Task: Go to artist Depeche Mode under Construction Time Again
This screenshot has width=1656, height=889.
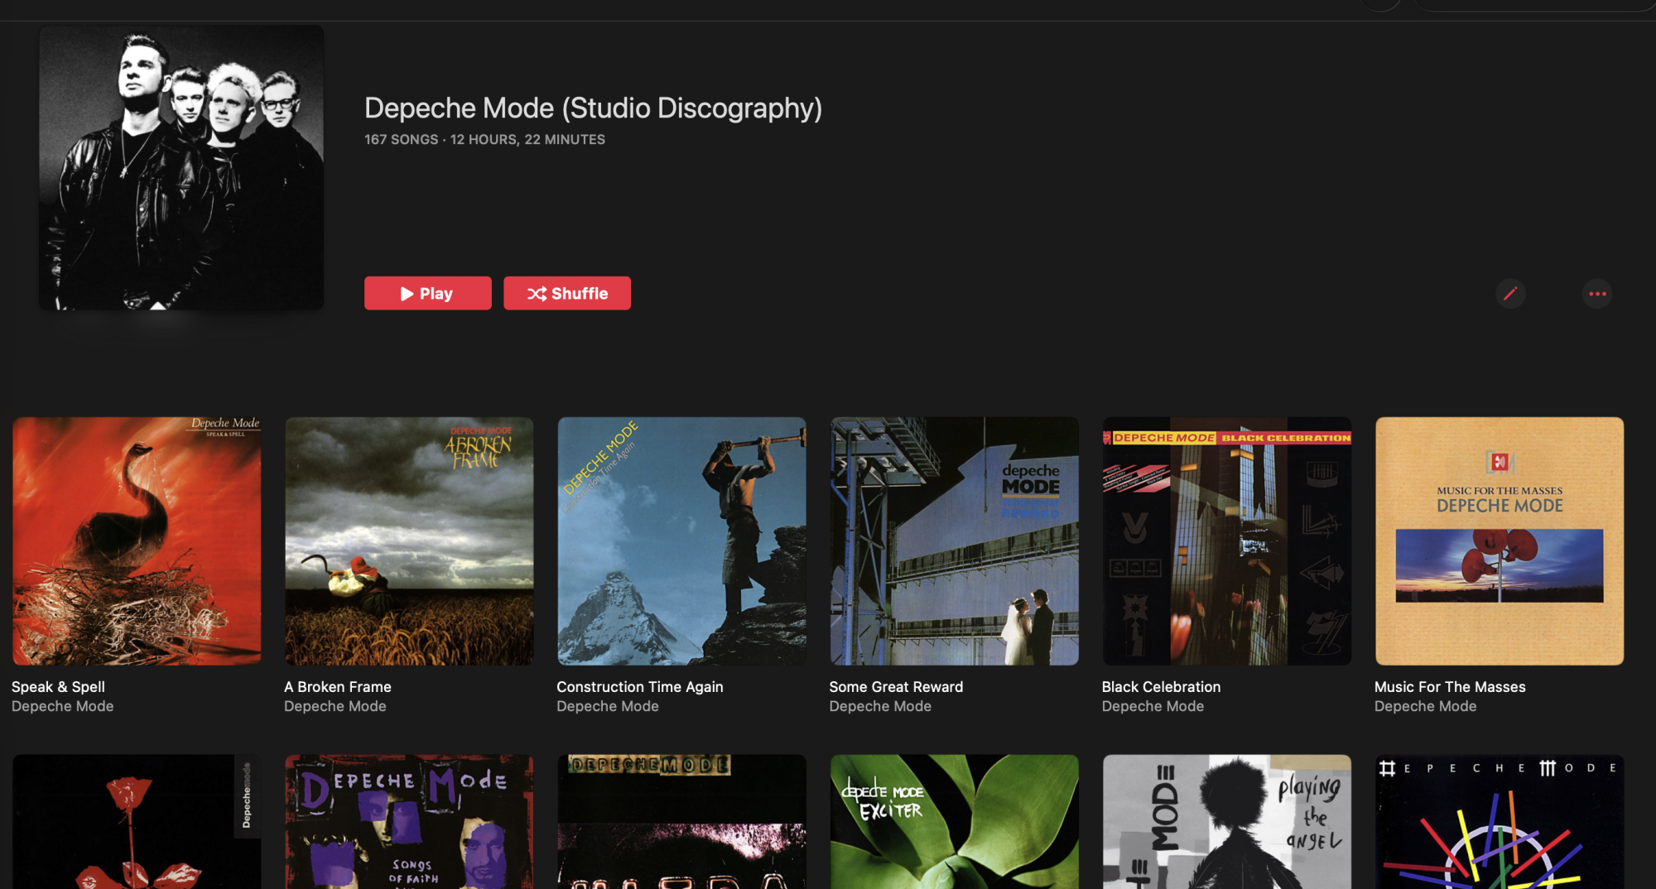Action: [608, 706]
